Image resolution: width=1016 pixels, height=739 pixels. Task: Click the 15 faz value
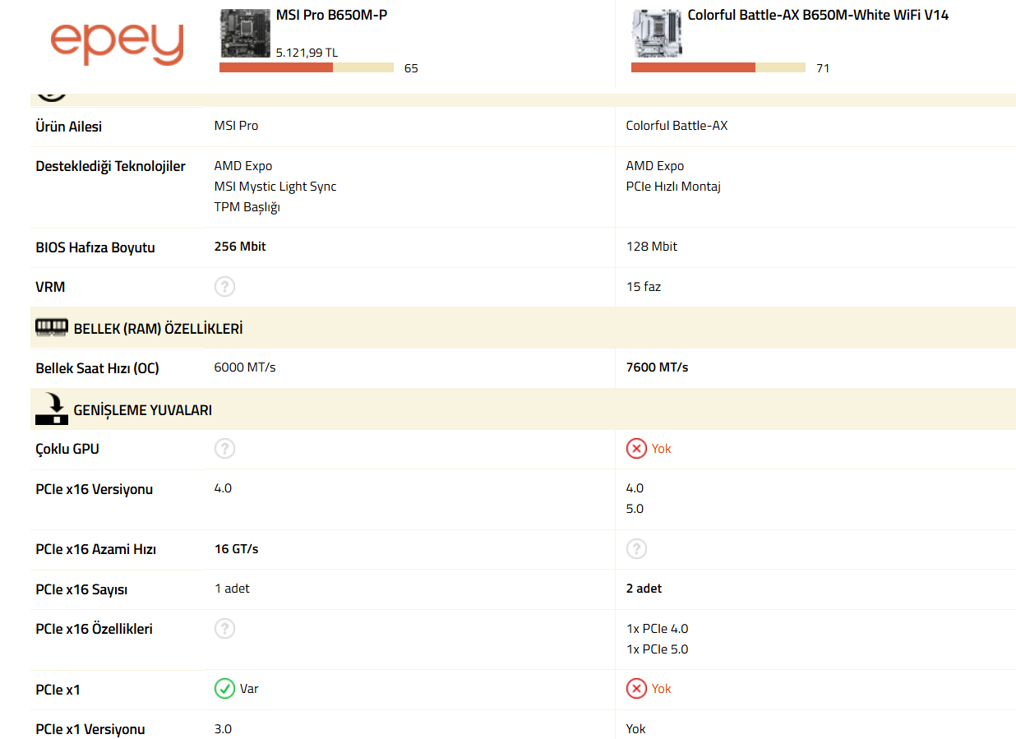click(x=644, y=287)
